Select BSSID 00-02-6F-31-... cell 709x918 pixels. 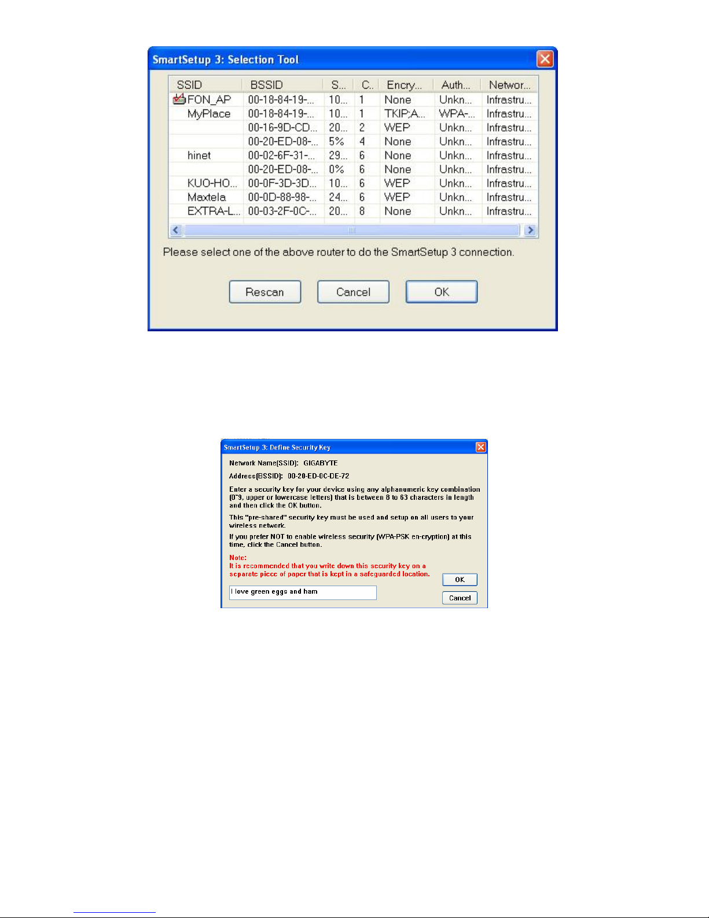(x=283, y=155)
